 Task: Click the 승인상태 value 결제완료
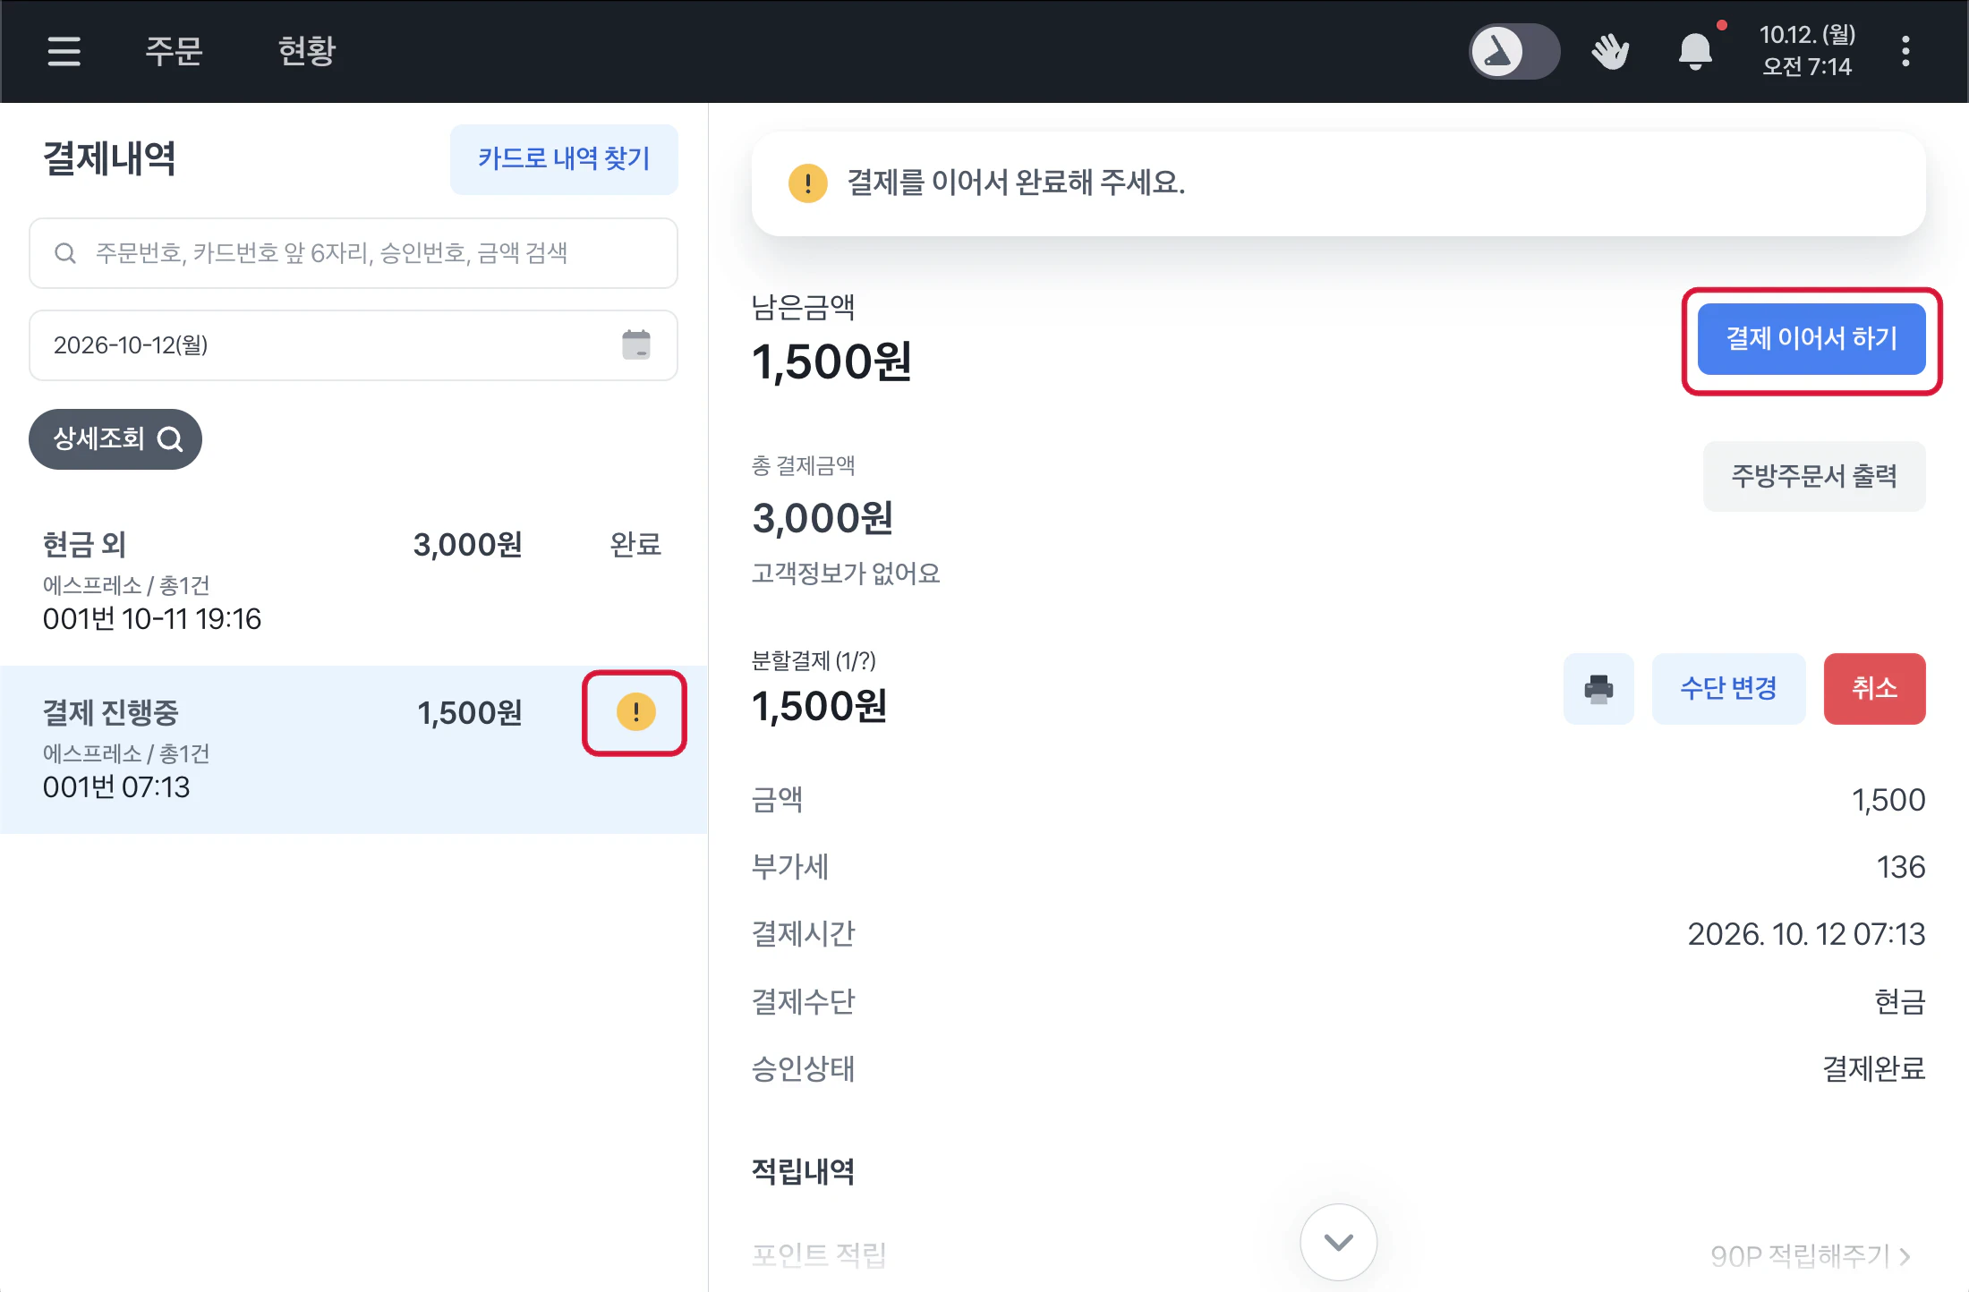1874,1068
